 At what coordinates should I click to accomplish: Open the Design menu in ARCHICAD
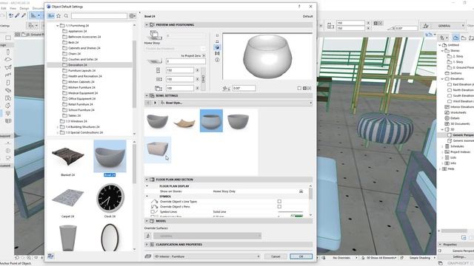click(x=24, y=8)
